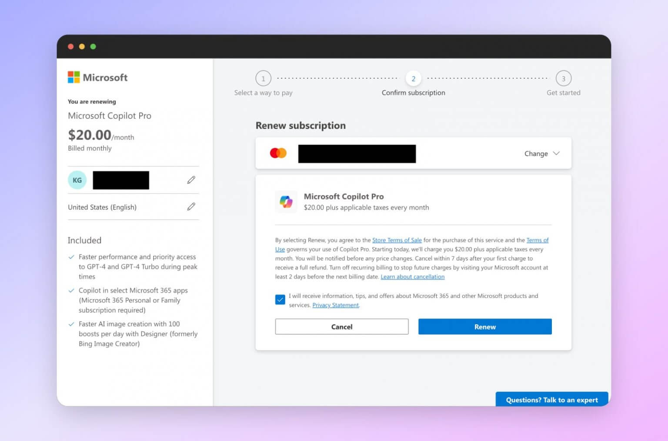
Task: Click the KG avatar circle
Action: (x=77, y=180)
